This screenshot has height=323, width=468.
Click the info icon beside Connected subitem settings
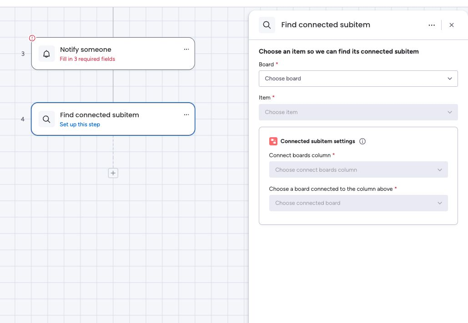coord(362,141)
